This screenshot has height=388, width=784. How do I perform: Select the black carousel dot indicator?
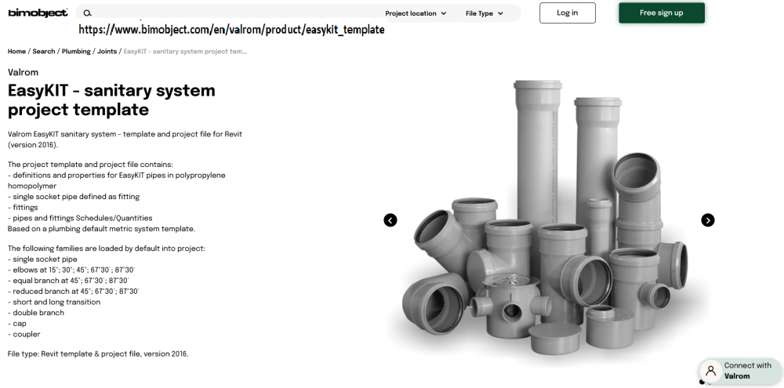(x=702, y=383)
